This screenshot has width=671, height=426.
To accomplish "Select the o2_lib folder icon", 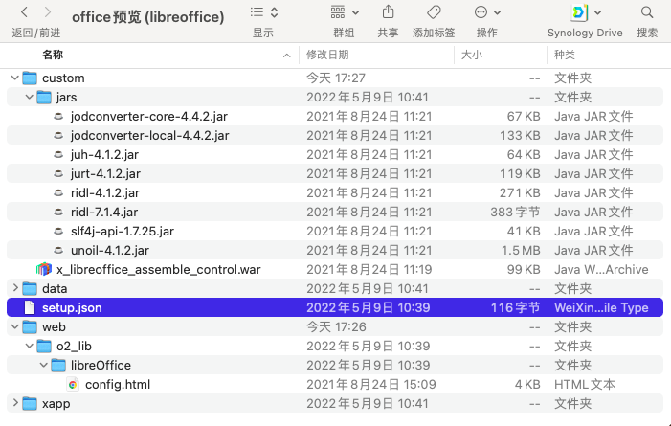I will click(x=44, y=346).
